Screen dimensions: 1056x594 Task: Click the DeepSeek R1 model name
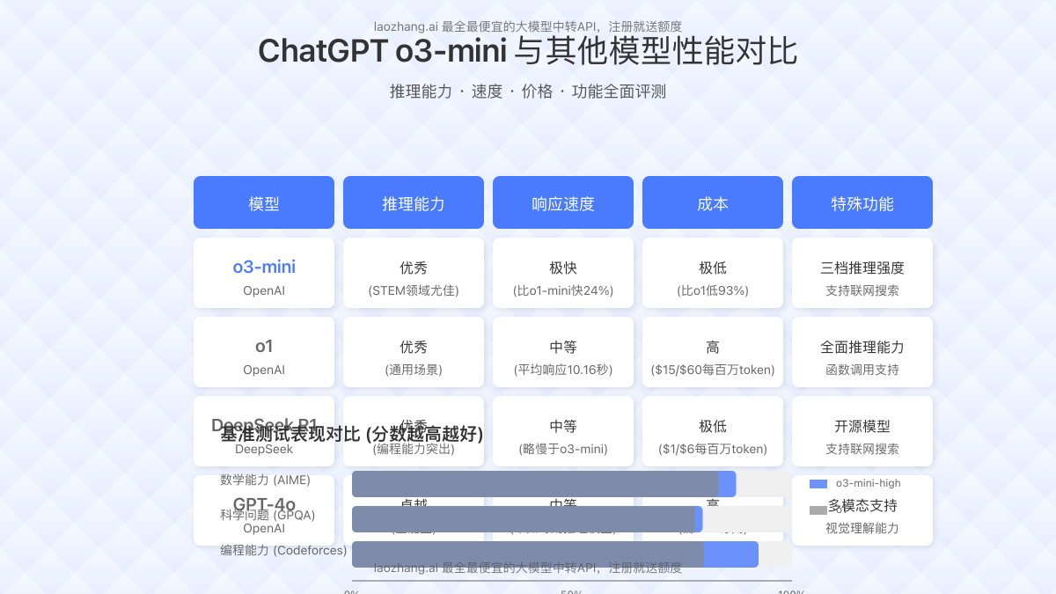click(x=264, y=425)
